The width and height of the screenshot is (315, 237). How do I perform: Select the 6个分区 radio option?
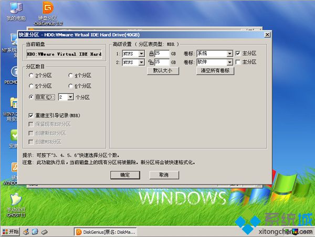tap(71, 86)
